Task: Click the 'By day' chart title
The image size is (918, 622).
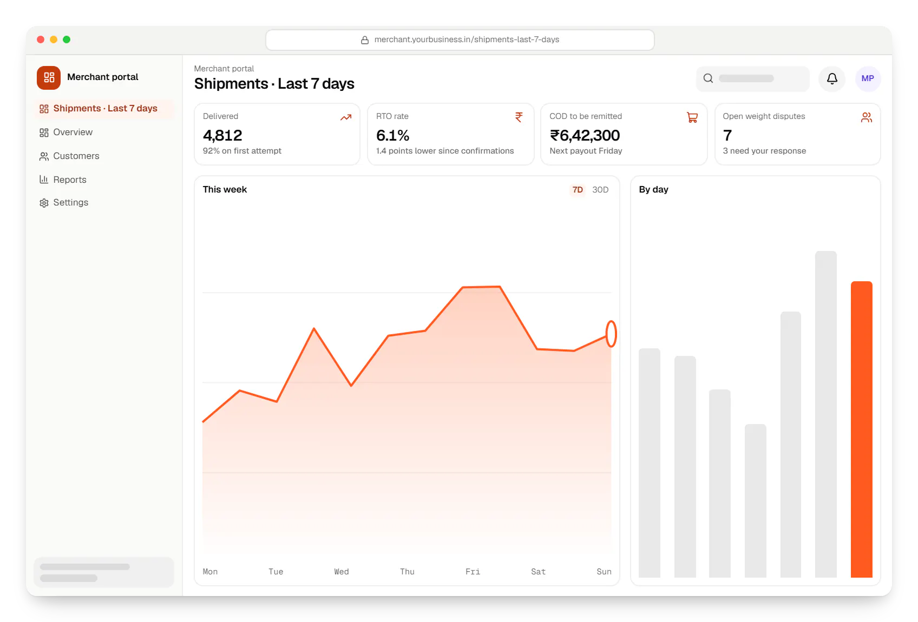Action: click(x=653, y=190)
